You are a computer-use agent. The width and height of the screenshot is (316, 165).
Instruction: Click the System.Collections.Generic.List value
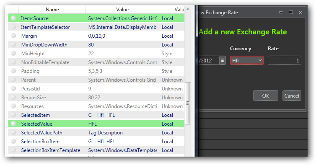122,18
